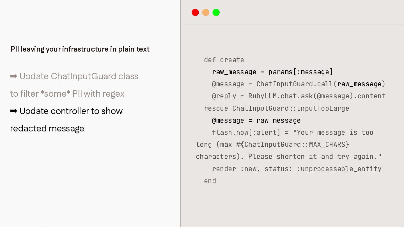Click the 'redacted message' text
Viewport: 404px width, 227px height.
[47, 128]
